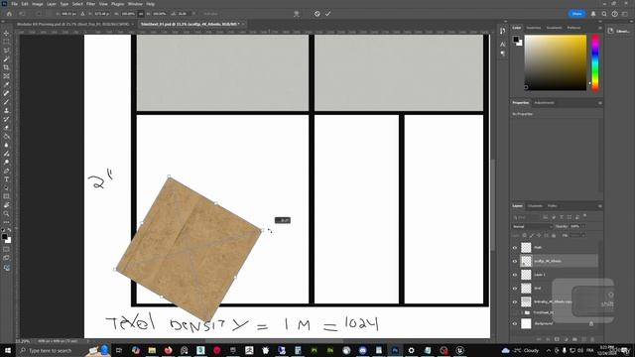Image resolution: width=635 pixels, height=357 pixels.
Task: Click the rotation angle input field
Action: point(183,14)
